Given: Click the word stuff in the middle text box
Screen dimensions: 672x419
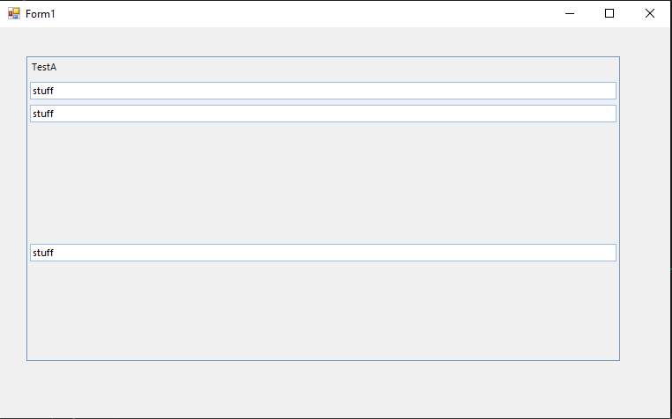Looking at the screenshot, I should click(x=43, y=114).
